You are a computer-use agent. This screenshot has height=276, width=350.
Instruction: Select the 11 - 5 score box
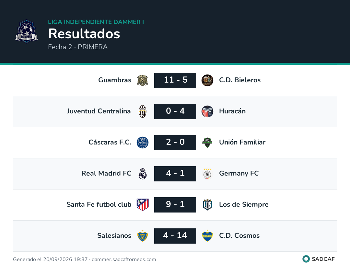(x=175, y=80)
